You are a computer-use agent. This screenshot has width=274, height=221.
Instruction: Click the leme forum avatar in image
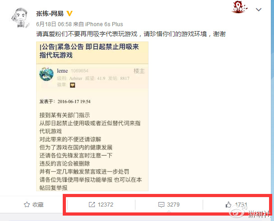46,74
